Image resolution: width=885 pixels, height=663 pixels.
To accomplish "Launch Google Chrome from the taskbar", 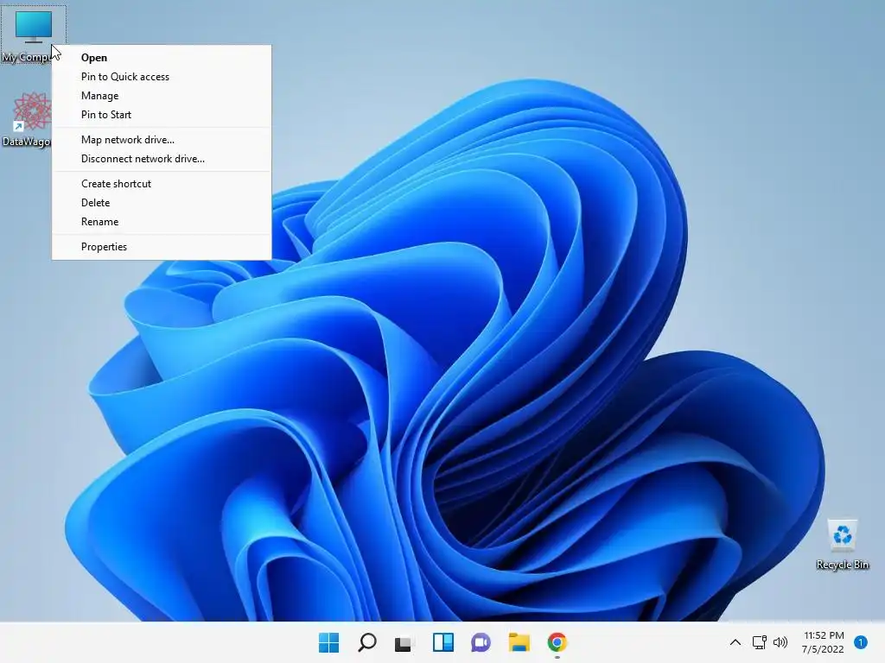I will pyautogui.click(x=557, y=642).
